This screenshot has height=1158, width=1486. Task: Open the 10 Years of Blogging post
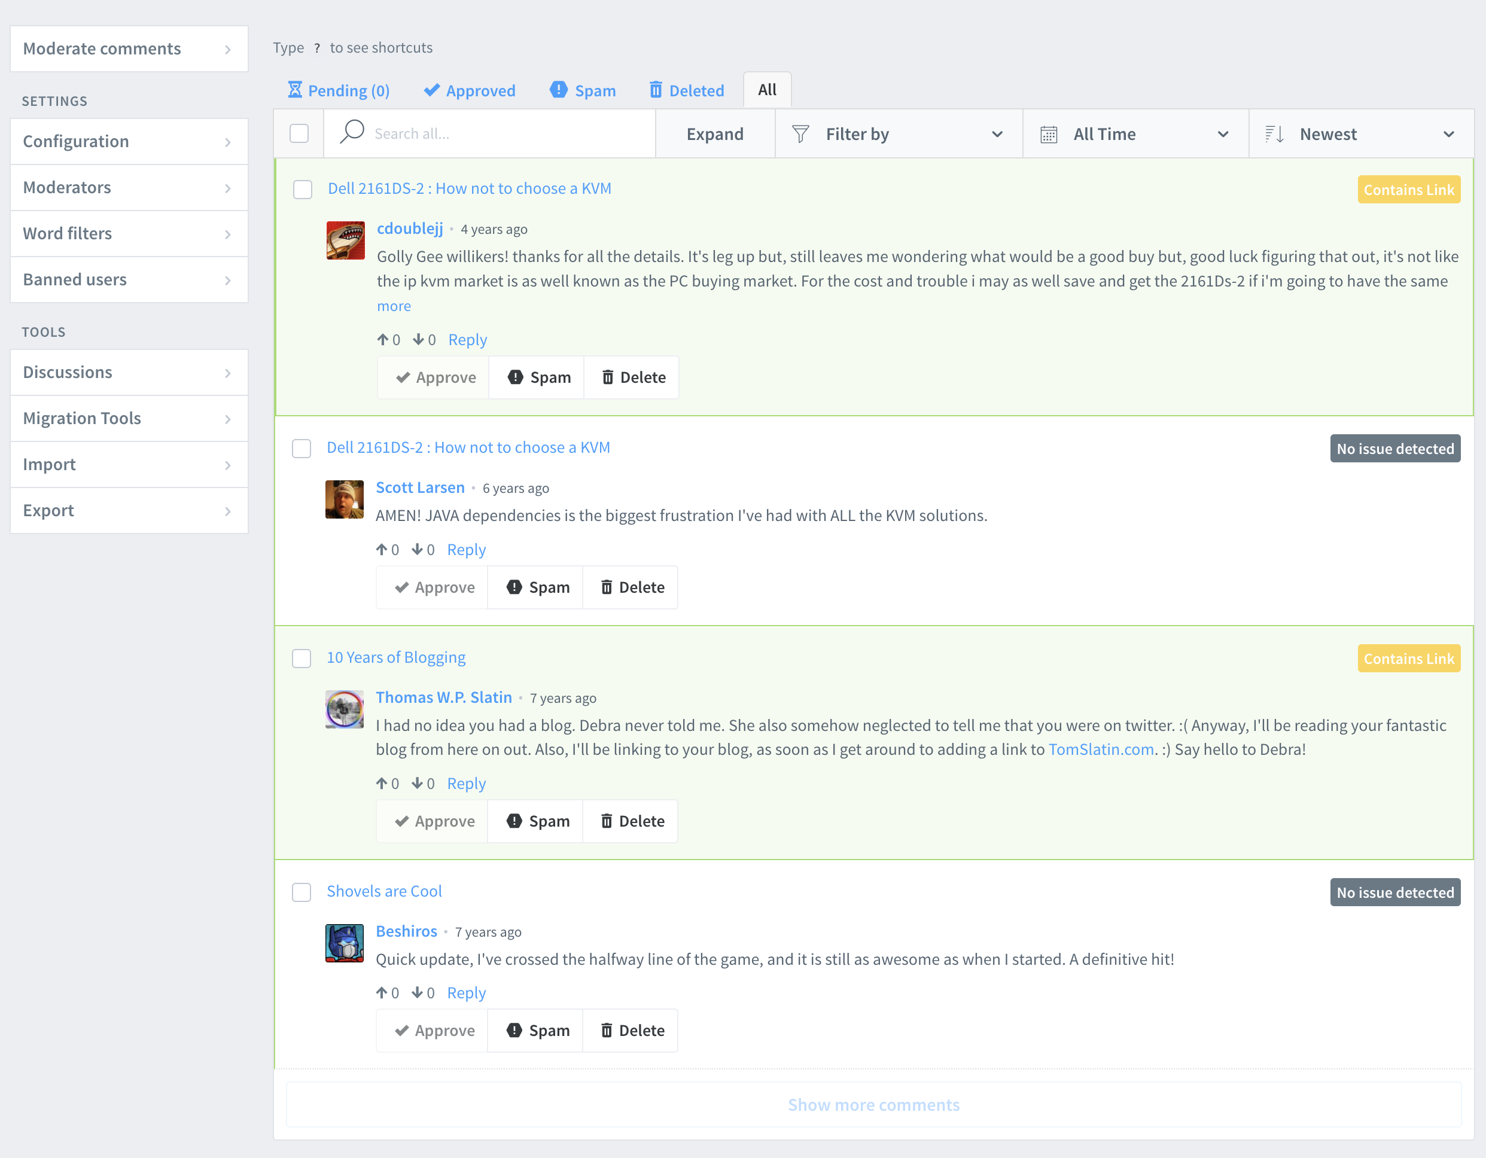click(396, 657)
